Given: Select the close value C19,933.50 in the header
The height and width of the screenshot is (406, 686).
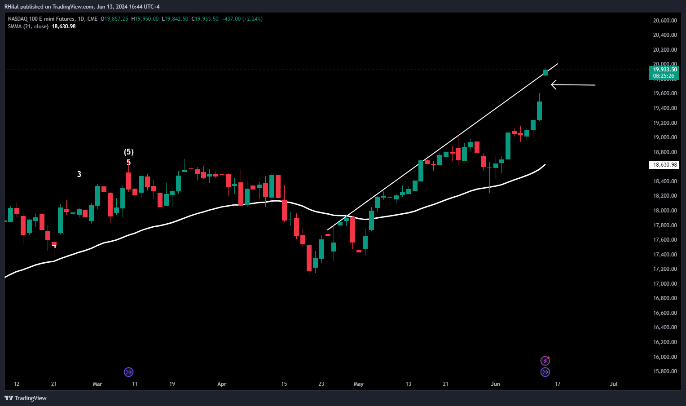Looking at the screenshot, I should 205,19.
